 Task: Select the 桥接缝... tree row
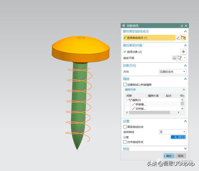pyautogui.click(x=139, y=105)
